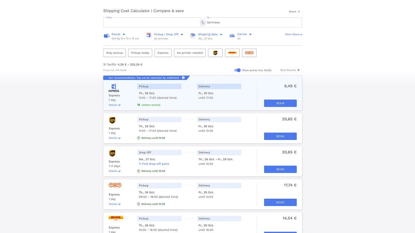Enable the Only pickup filter

(114, 52)
